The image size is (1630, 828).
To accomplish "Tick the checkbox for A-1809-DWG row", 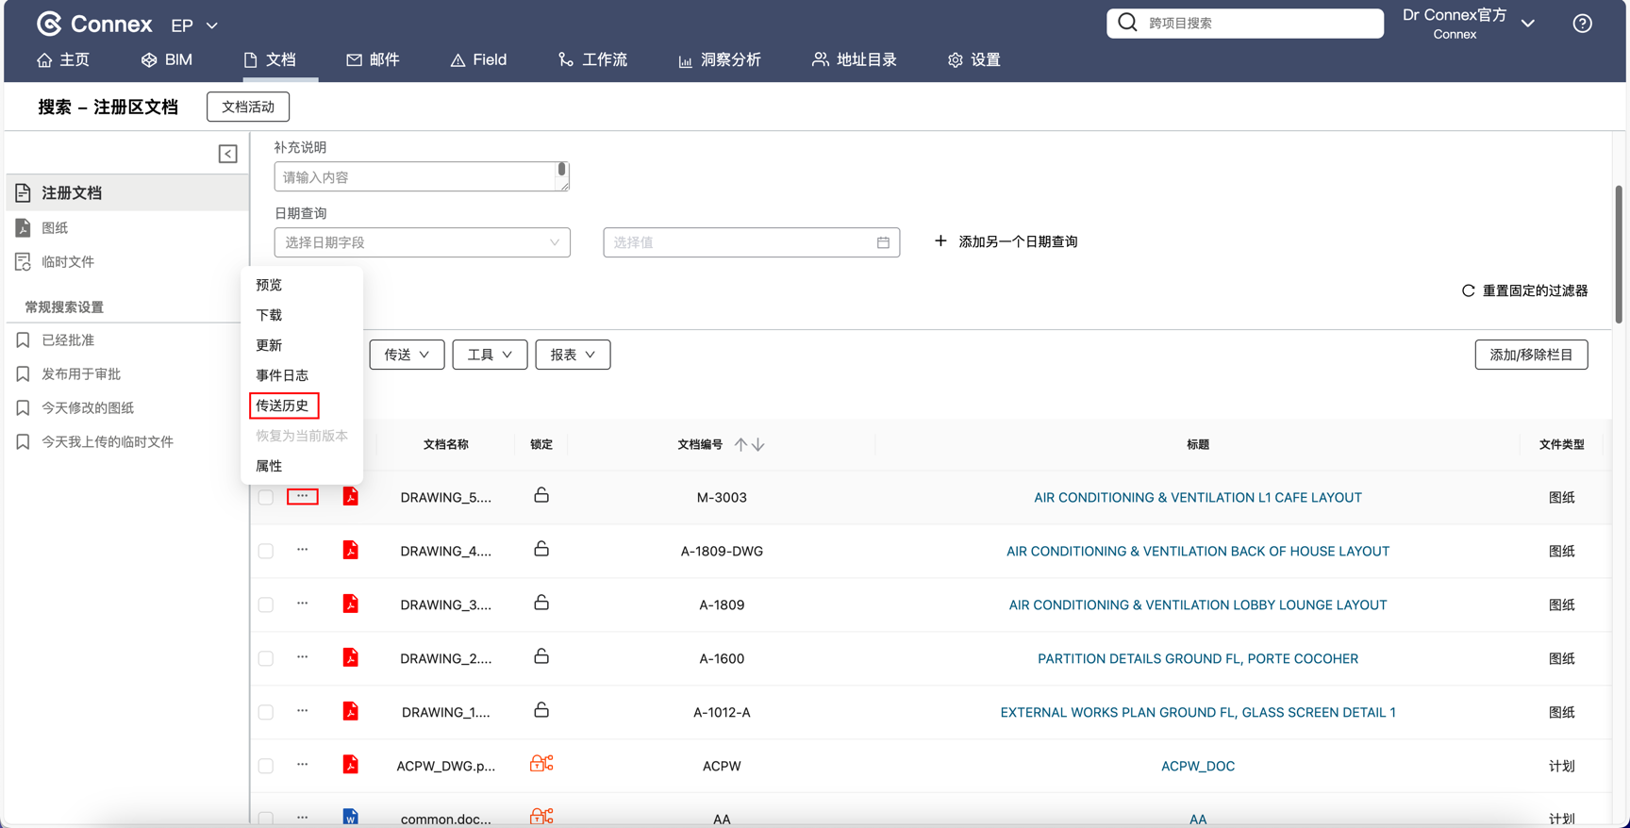I will (266, 551).
